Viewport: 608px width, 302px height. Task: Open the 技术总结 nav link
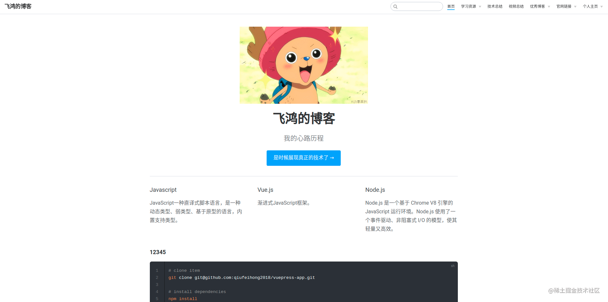click(495, 6)
